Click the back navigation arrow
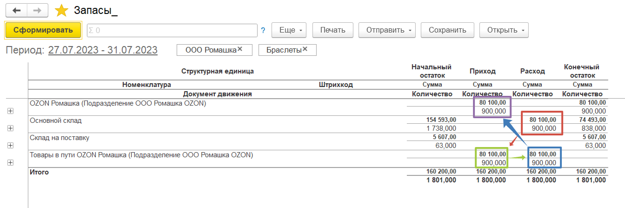The width and height of the screenshot is (625, 208). tap(17, 10)
